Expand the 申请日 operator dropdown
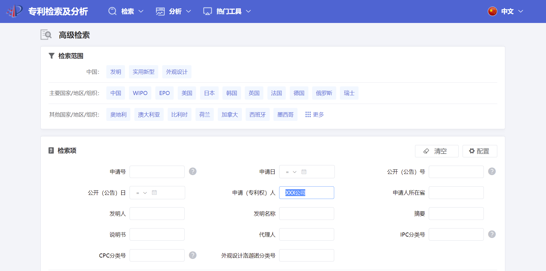This screenshot has height=271, width=546. (291, 172)
